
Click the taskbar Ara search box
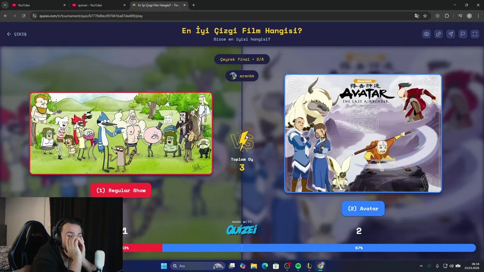point(198,266)
